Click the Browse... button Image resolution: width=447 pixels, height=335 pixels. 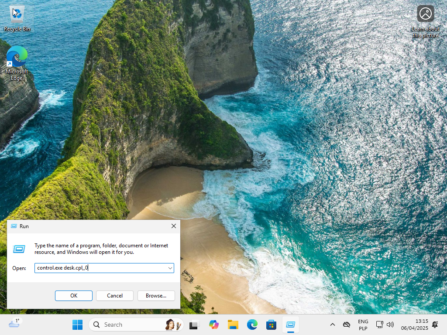(156, 295)
